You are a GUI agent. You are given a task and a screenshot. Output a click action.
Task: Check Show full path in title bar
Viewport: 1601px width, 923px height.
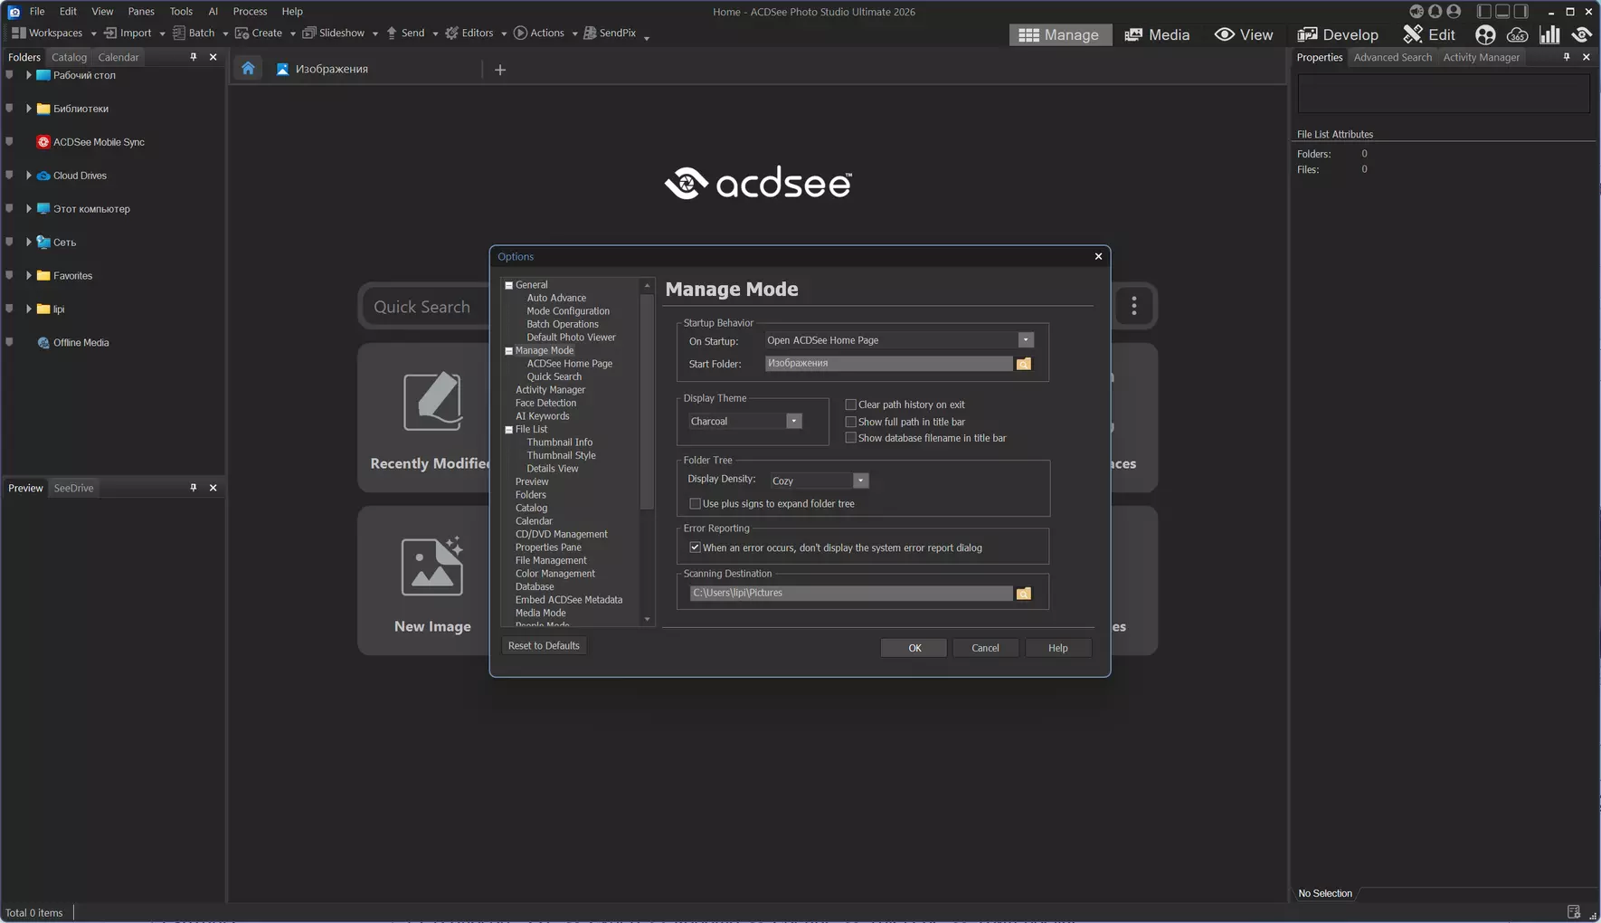coord(850,422)
